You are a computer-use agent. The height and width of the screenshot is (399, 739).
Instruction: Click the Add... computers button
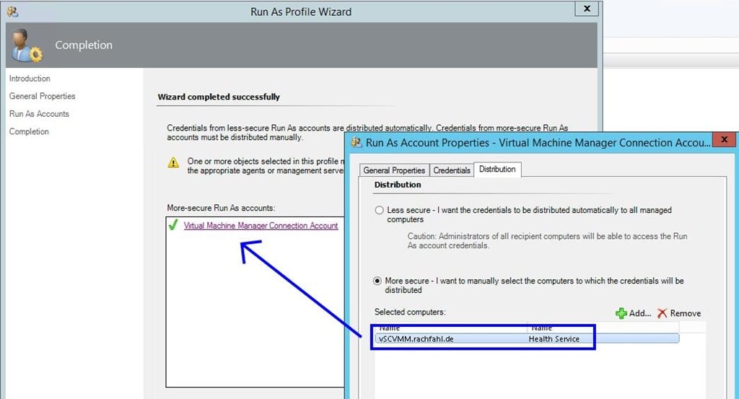(x=634, y=313)
